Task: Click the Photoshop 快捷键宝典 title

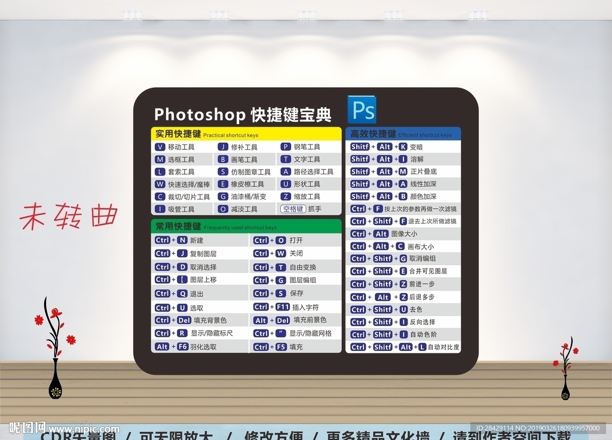Action: click(x=243, y=115)
